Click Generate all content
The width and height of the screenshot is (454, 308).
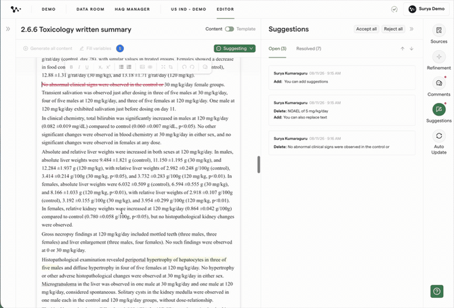(x=48, y=48)
